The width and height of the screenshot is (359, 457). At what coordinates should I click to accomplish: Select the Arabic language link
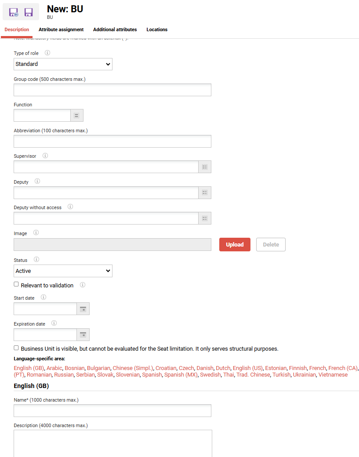tap(54, 368)
